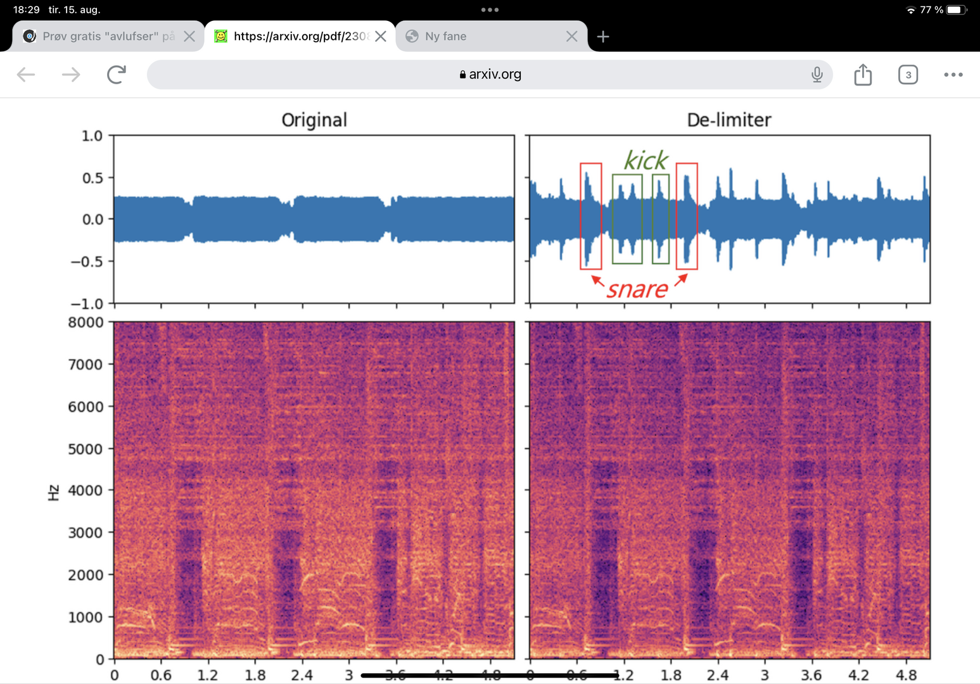Tap the "De-limiter" plot title

729,120
